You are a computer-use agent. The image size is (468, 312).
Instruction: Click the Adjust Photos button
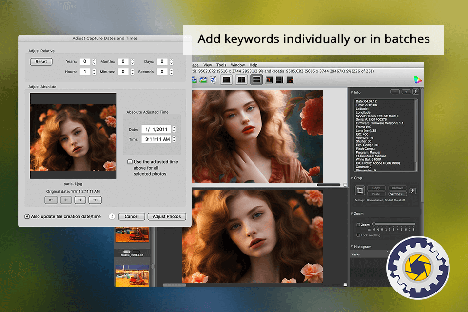coord(167,216)
